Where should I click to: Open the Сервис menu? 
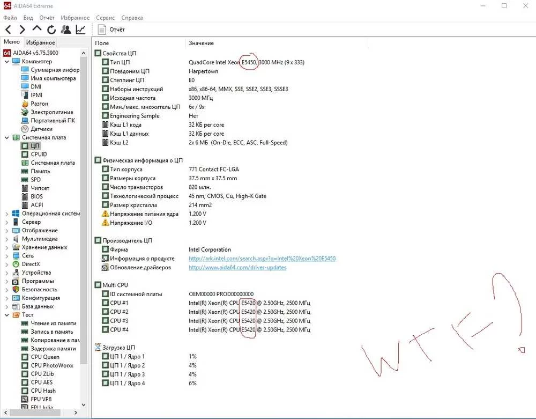(x=105, y=18)
